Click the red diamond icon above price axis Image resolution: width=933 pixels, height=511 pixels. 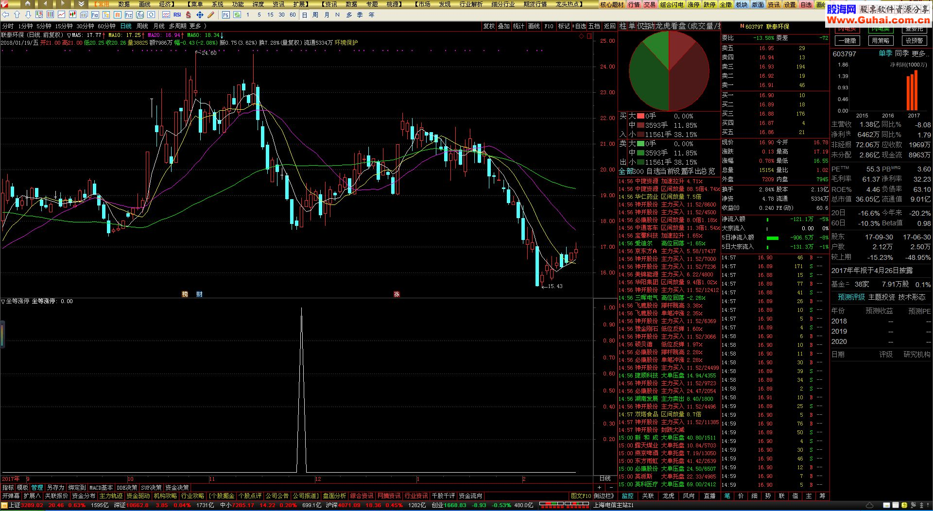581,36
